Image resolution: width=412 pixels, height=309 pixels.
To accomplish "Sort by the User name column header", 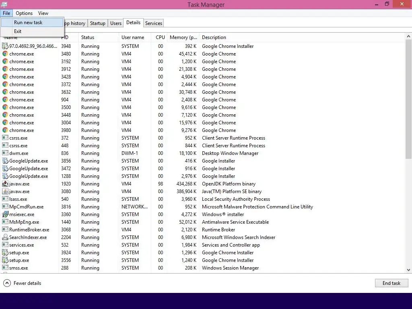I will pos(135,37).
